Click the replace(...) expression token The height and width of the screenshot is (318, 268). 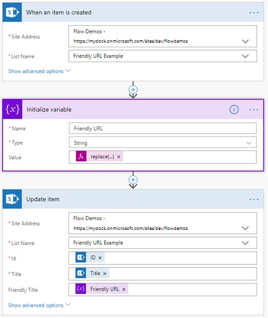point(99,157)
